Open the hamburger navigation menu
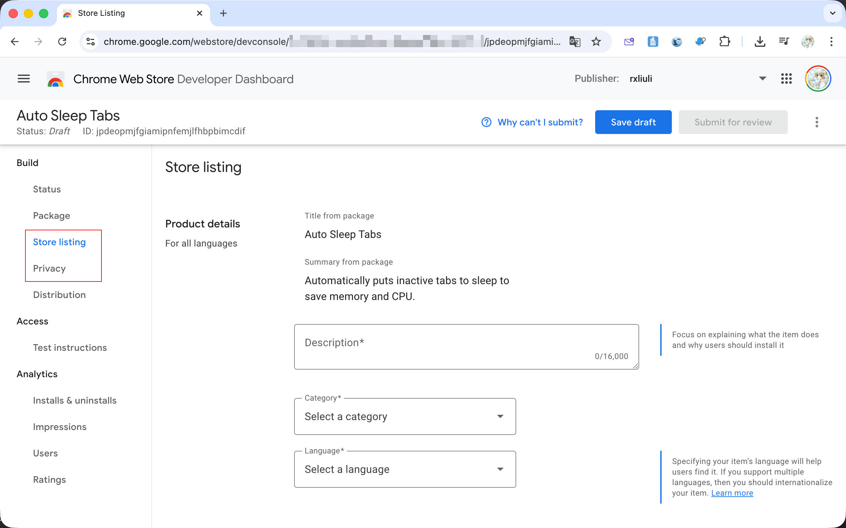The height and width of the screenshot is (528, 846). coord(23,79)
